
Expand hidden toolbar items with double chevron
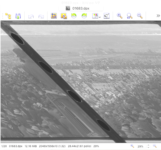pyautogui.click(x=158, y=16)
